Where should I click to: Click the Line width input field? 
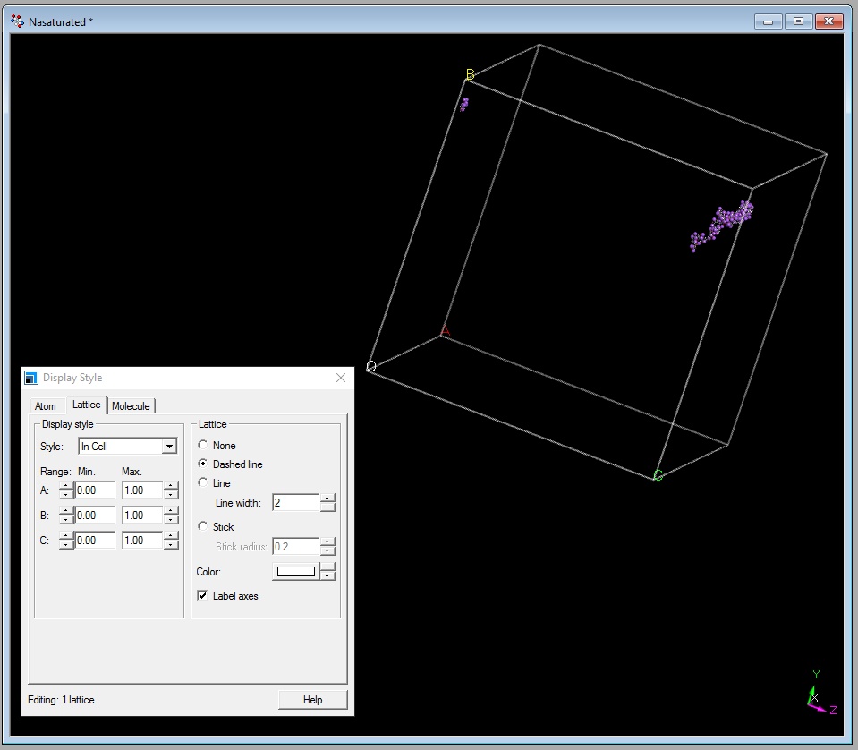click(295, 503)
